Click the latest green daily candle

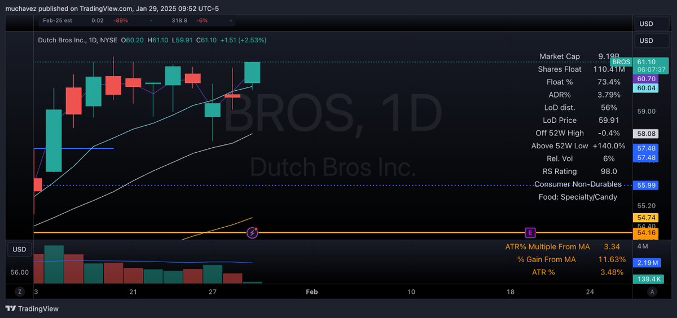(x=252, y=73)
